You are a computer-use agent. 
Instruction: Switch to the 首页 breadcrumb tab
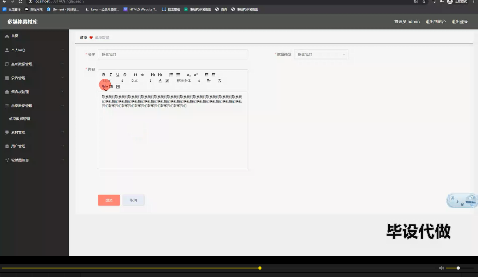[x=83, y=37]
